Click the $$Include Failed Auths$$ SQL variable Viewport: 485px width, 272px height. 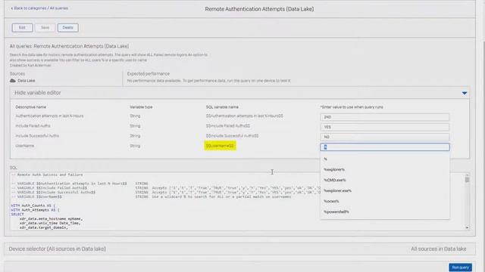click(228, 126)
